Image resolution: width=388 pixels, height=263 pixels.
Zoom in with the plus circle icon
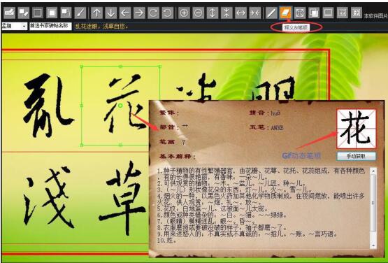[x=184, y=13]
